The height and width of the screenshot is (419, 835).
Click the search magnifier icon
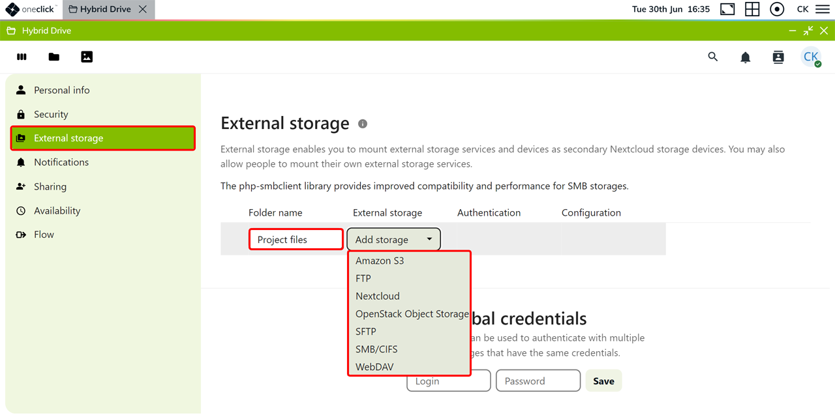(x=713, y=57)
